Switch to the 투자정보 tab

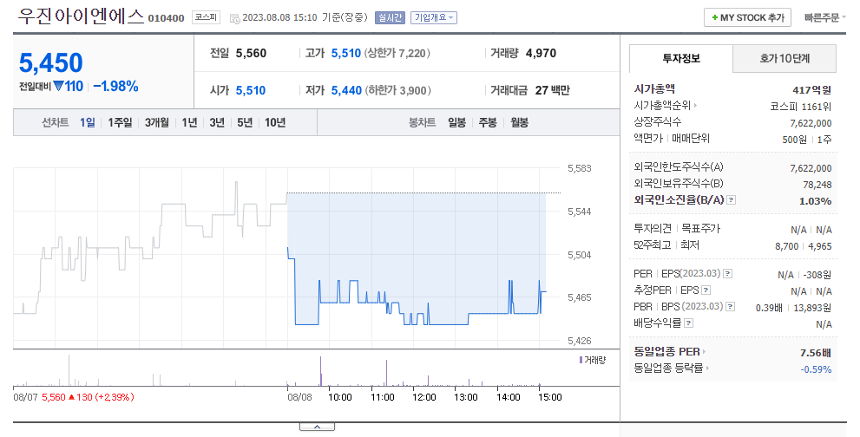coord(680,58)
